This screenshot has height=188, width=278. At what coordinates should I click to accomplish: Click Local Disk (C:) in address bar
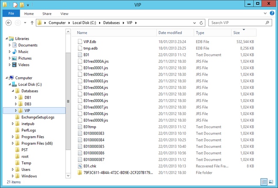tap(84, 23)
